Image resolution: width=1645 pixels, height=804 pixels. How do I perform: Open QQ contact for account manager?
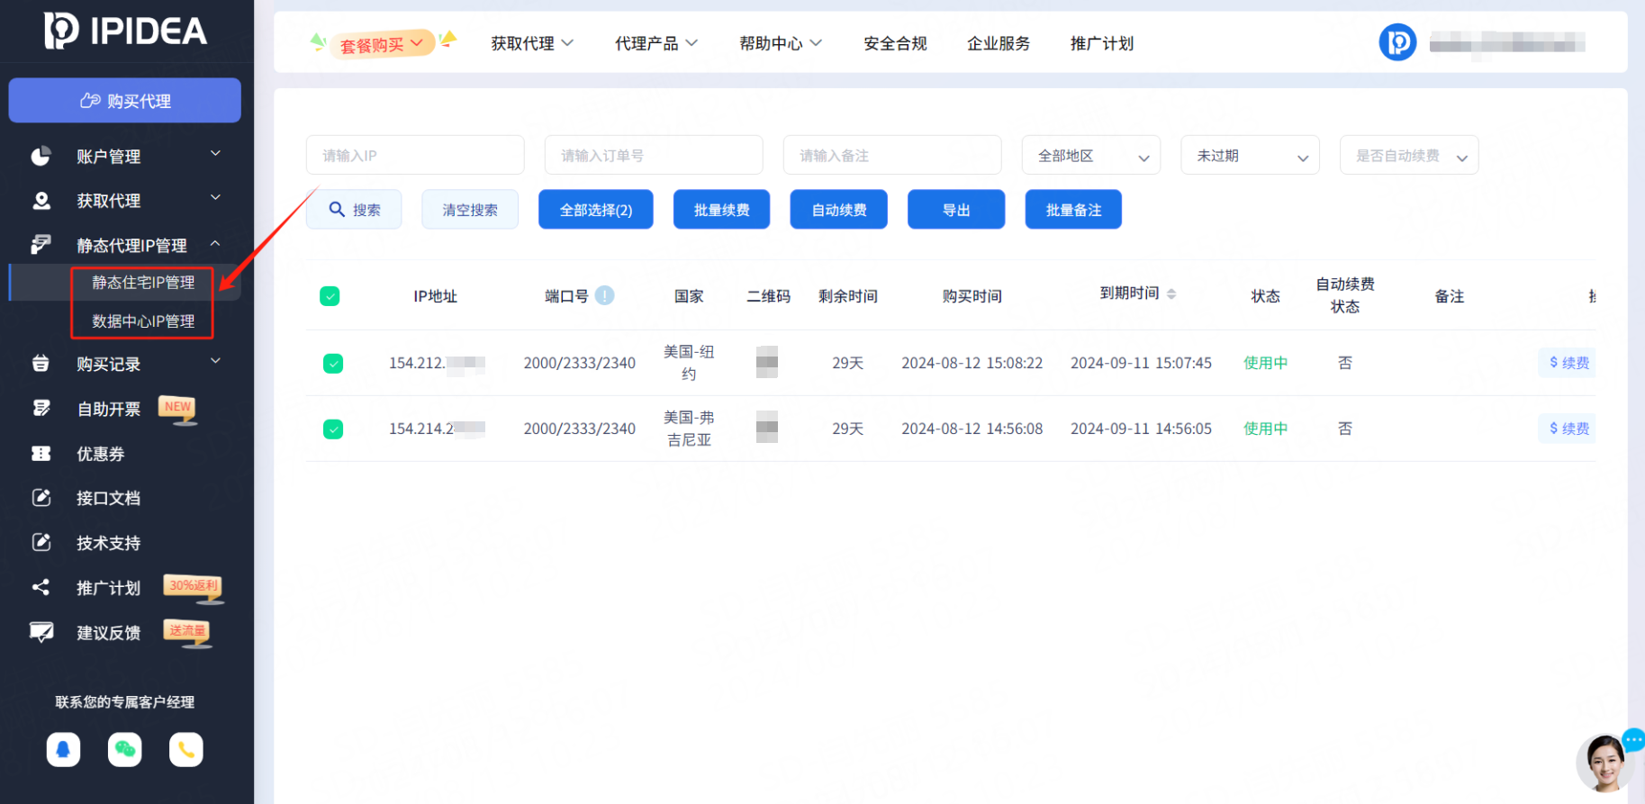tap(63, 749)
